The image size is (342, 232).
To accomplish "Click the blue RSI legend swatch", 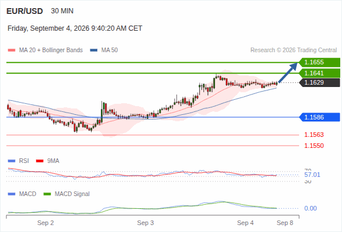I will [x=12, y=161].
